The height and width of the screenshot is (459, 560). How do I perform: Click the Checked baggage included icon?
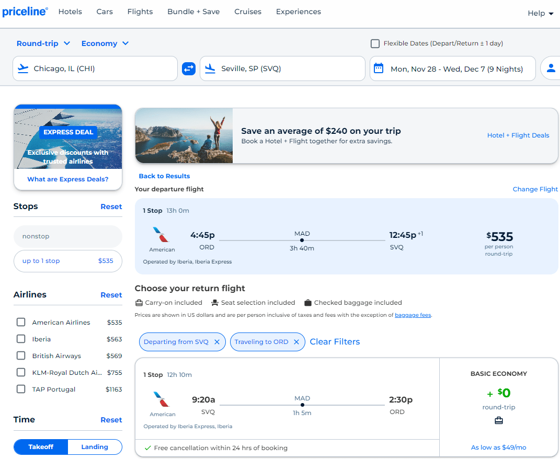coord(305,302)
